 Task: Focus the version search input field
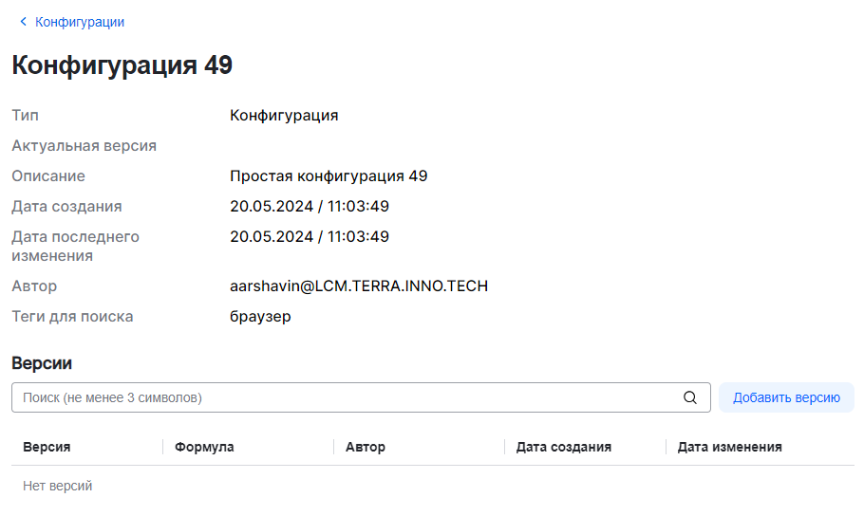[347, 398]
